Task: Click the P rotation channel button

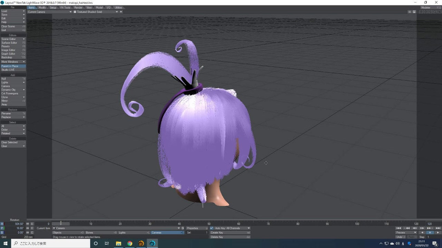Action: [x=2, y=228]
